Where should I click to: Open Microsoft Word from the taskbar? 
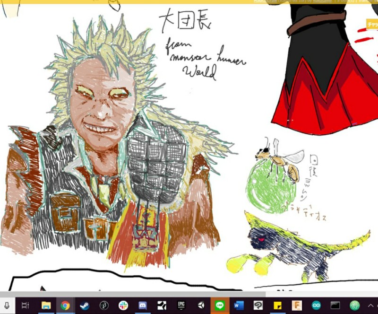[239, 305]
